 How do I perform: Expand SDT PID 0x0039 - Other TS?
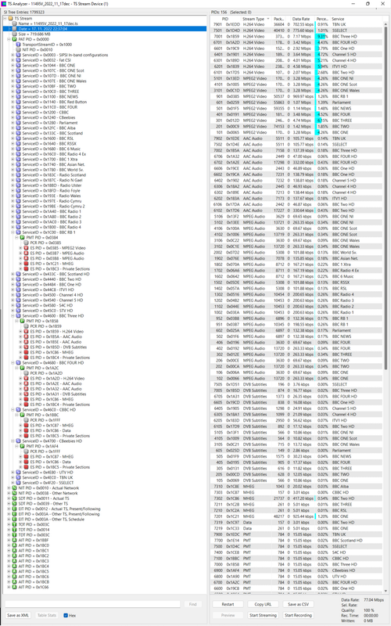pyautogui.click(x=9, y=503)
